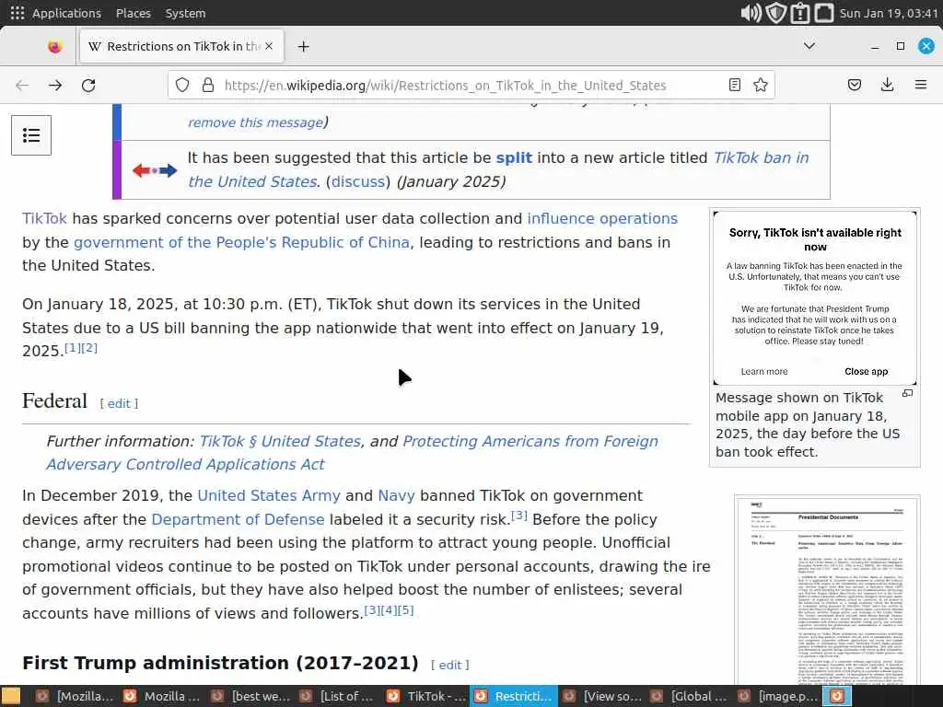The height and width of the screenshot is (707, 943).
Task: Open the Firefox hamburger menu
Action: click(x=920, y=85)
